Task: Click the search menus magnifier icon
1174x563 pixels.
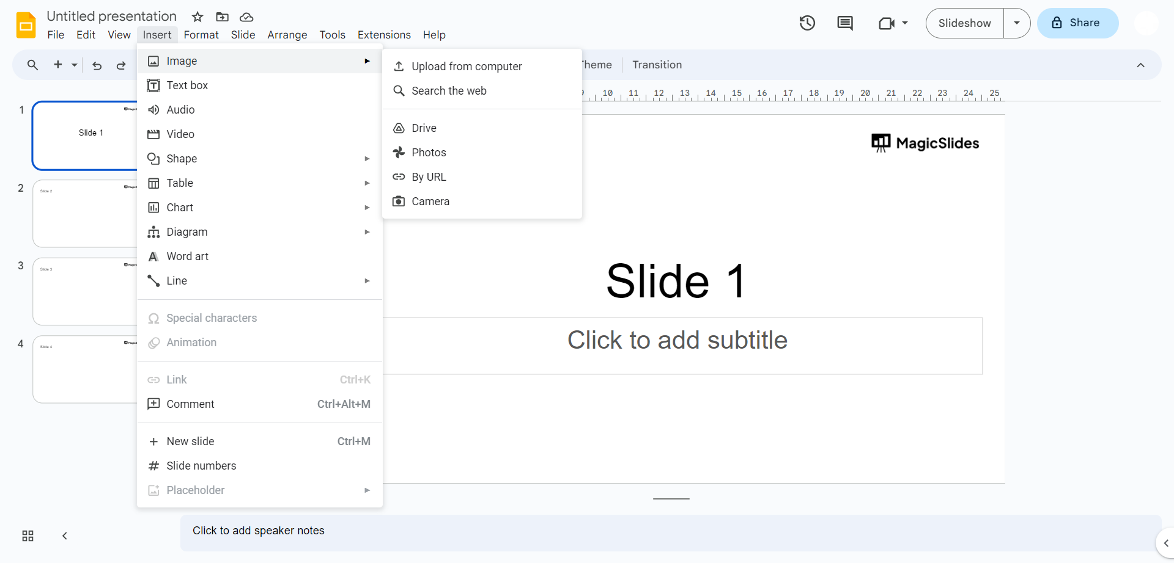Action: pos(32,65)
